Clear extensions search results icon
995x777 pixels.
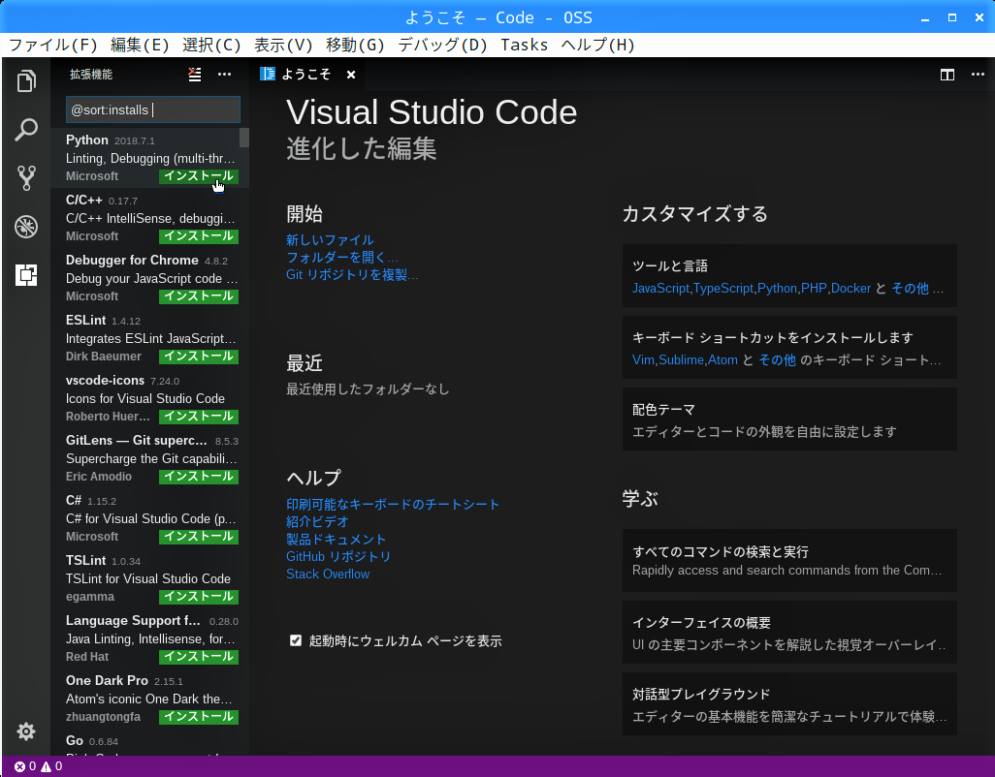click(x=195, y=75)
